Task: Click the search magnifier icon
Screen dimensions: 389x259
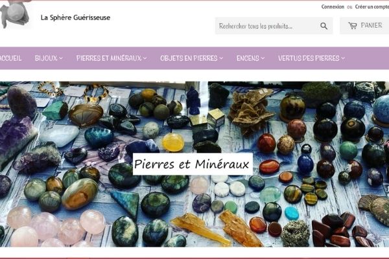Action: tap(324, 26)
